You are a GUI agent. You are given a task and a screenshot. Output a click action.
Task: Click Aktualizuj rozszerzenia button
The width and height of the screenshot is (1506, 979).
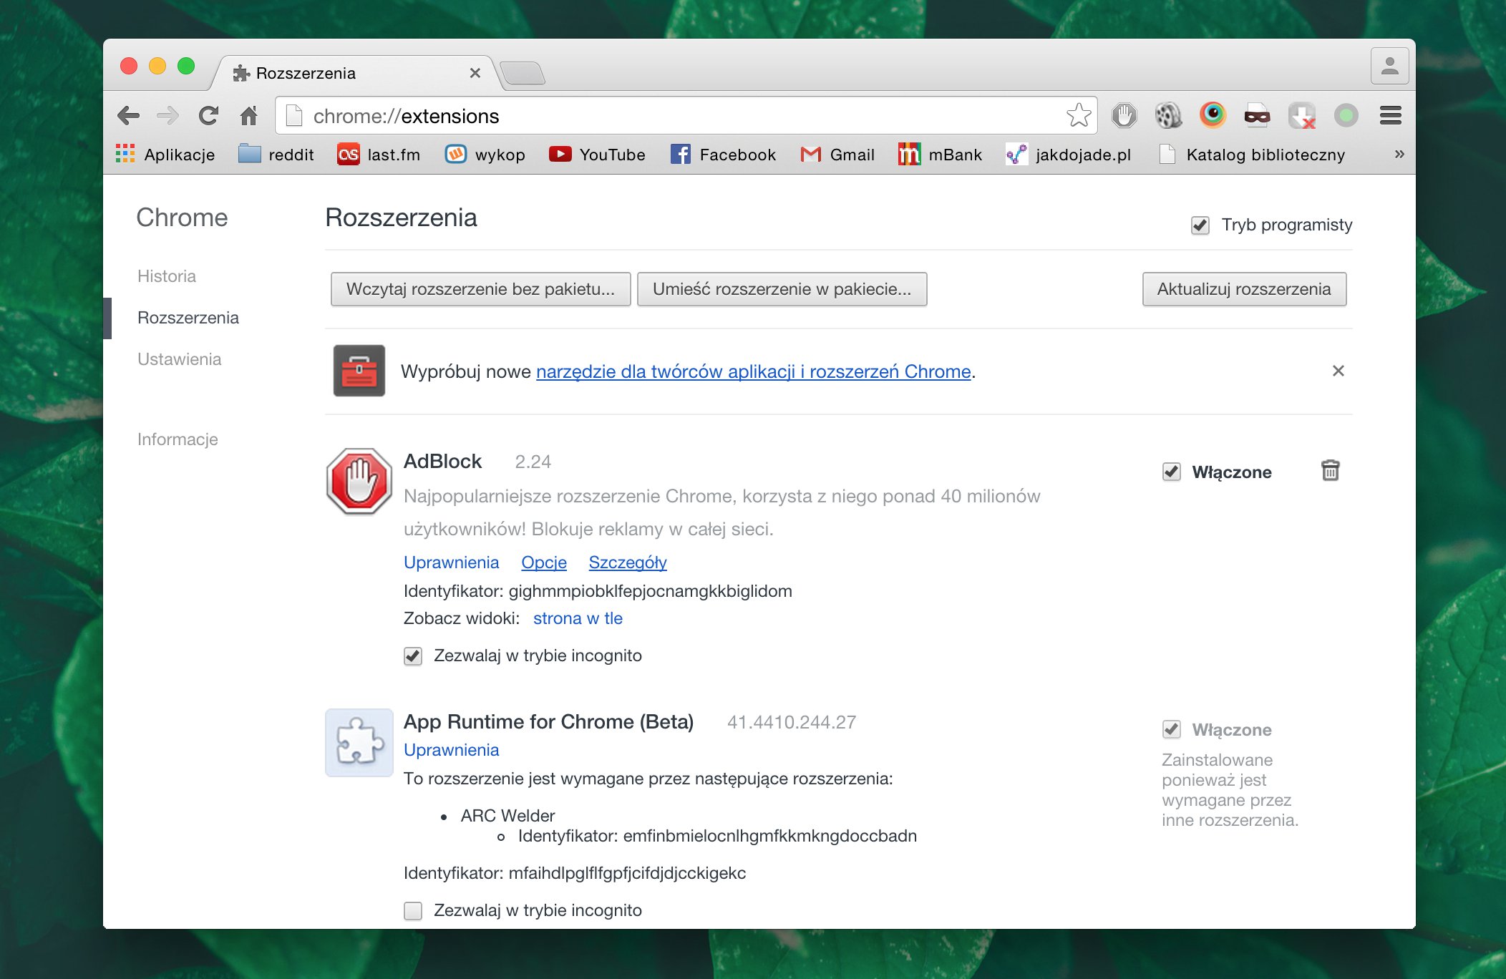coord(1243,289)
